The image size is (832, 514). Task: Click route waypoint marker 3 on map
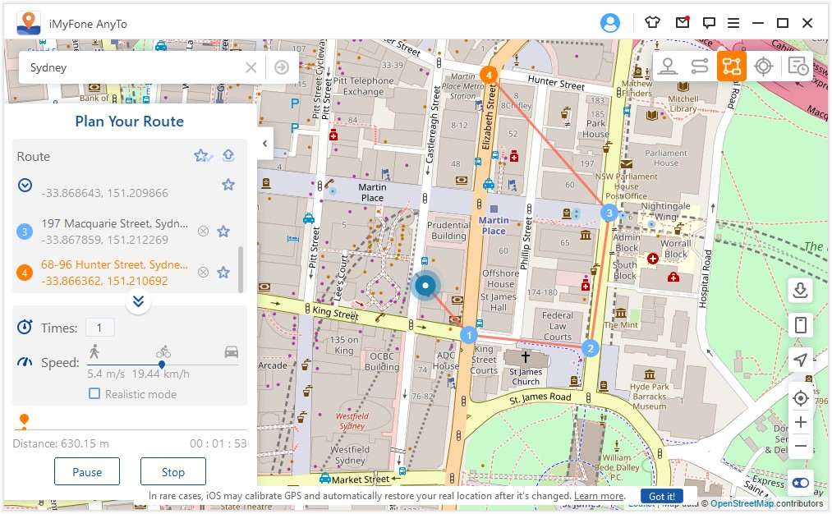609,213
